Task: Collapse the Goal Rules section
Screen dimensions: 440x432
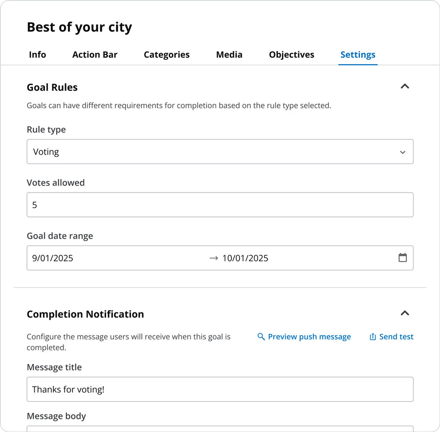Action: click(x=404, y=87)
